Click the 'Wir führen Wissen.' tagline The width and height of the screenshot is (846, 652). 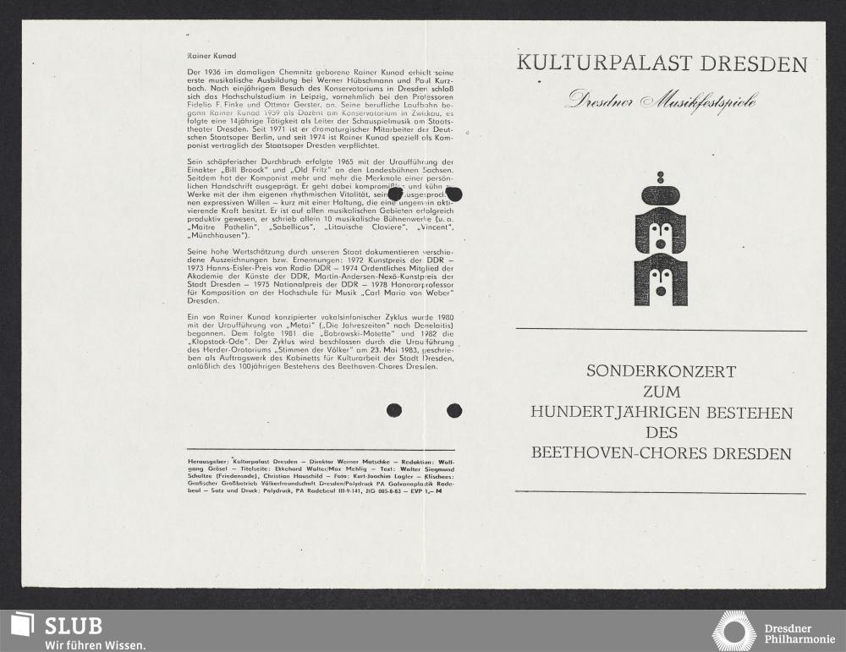tap(89, 645)
